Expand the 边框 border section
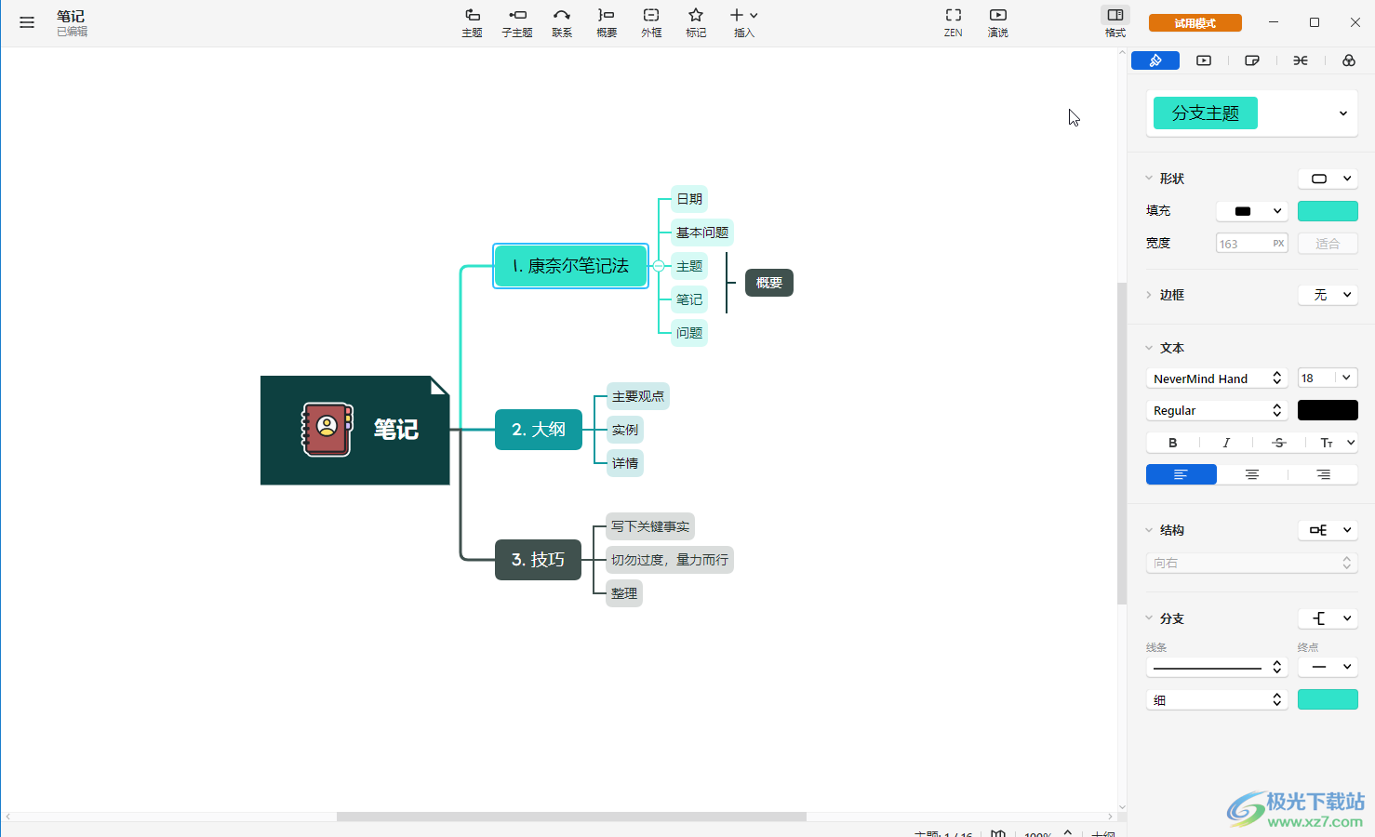 [x=1149, y=295]
